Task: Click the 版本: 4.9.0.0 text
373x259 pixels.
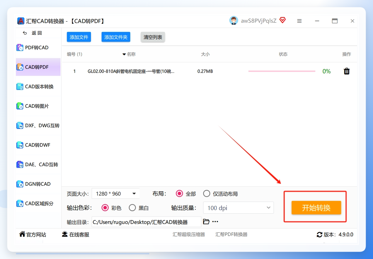Action: (x=338, y=235)
